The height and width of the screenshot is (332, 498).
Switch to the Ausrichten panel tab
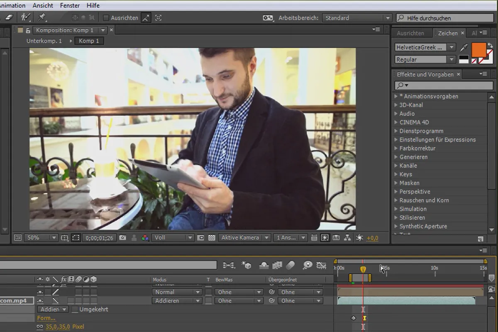point(410,33)
